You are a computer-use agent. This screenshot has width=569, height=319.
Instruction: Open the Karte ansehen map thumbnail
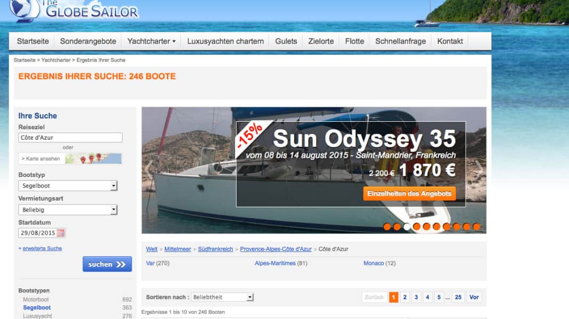93,158
